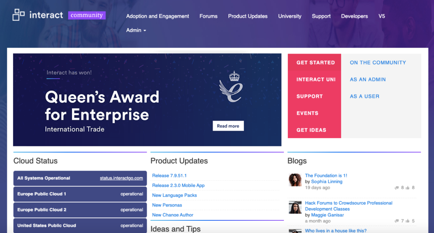434x233 pixels.
Task: Navigate to University section
Action: 289,16
